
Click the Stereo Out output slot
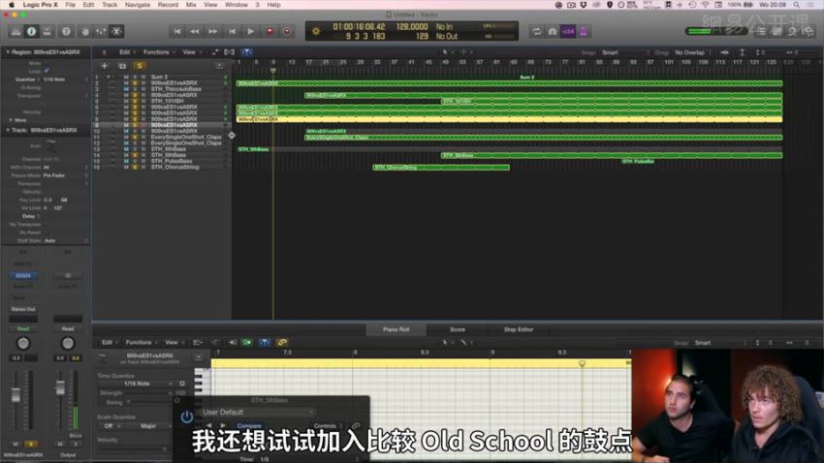click(23, 309)
